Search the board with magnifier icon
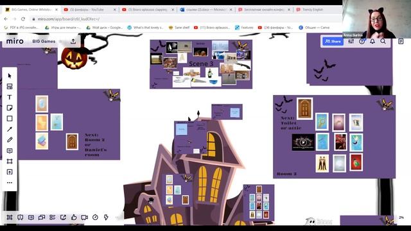 [x=383, y=41]
